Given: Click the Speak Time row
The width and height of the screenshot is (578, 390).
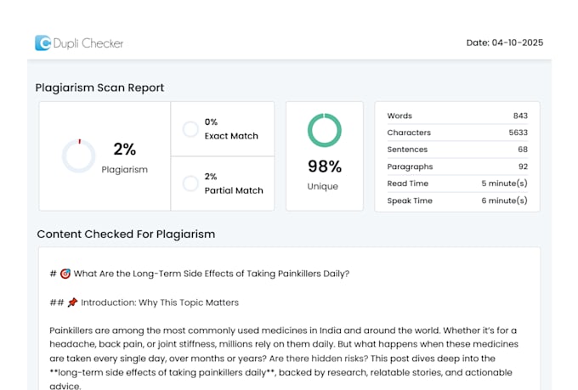Looking at the screenshot, I should point(457,201).
